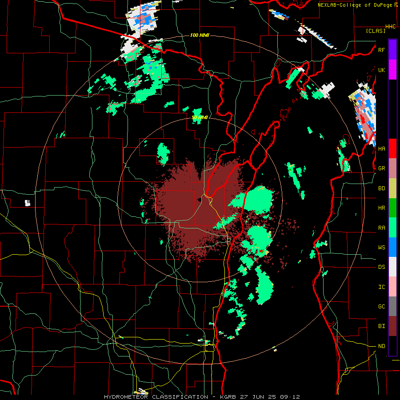
Task: Click the [CLAS] unit label
Action: 376,31
